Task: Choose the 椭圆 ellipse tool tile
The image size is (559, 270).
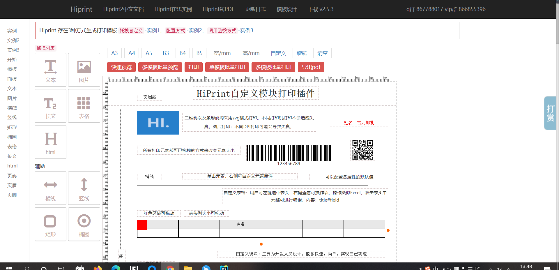Action: coord(84,224)
